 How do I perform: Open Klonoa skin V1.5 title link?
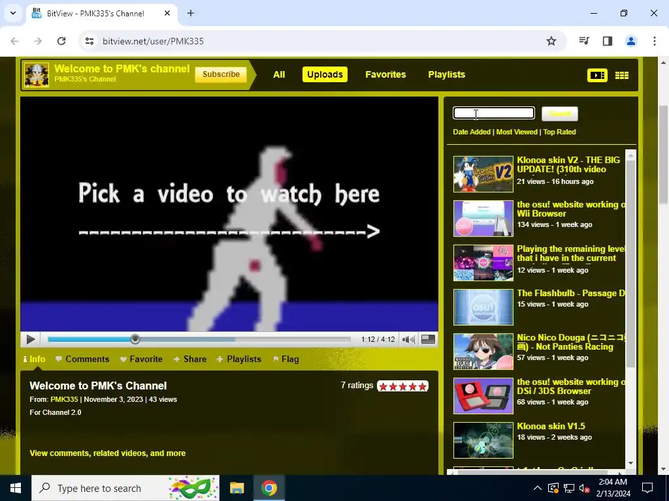(x=551, y=426)
